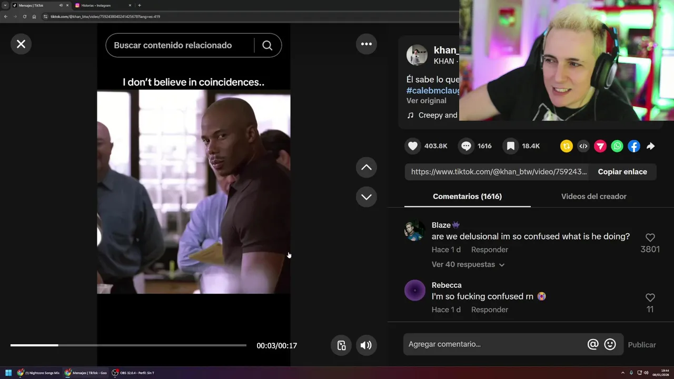This screenshot has height=379, width=674.
Task: Switch to 'Comentarios (1616)' tab
Action: coord(467,196)
